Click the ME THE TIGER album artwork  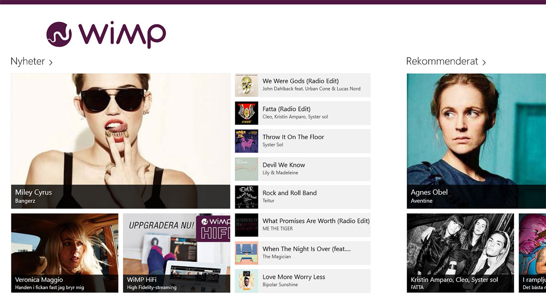pos(247,225)
